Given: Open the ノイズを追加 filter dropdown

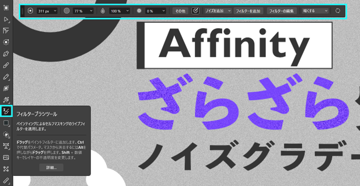Looking at the screenshot, I should [x=219, y=11].
